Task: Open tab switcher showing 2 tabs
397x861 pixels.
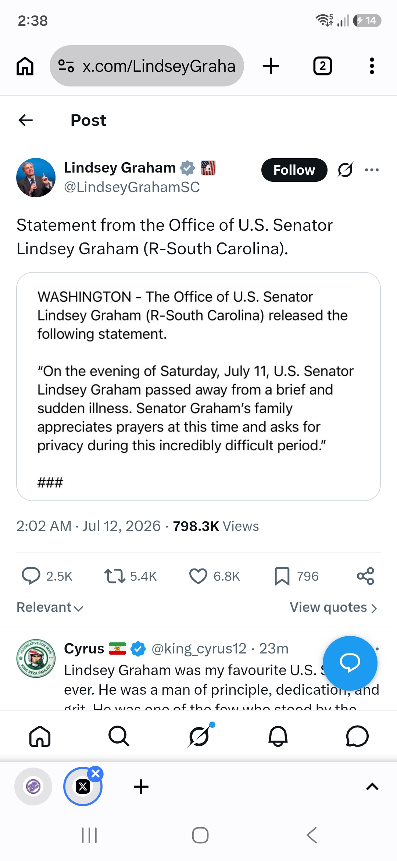Action: click(322, 66)
